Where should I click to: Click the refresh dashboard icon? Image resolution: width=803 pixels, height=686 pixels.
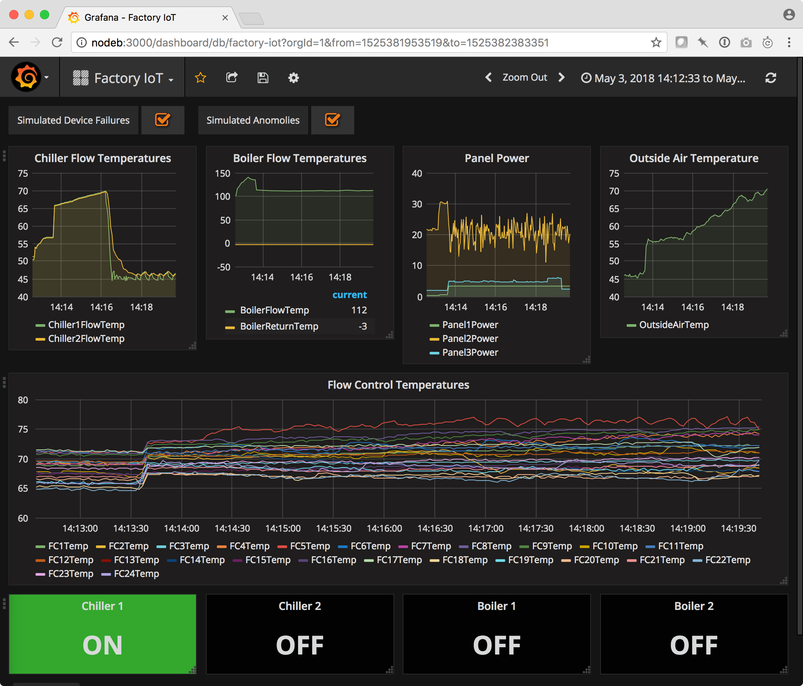click(770, 78)
